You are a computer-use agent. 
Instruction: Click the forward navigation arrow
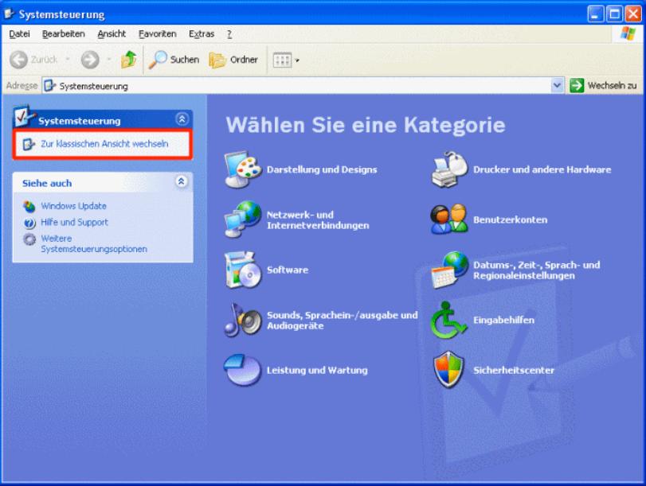90,60
